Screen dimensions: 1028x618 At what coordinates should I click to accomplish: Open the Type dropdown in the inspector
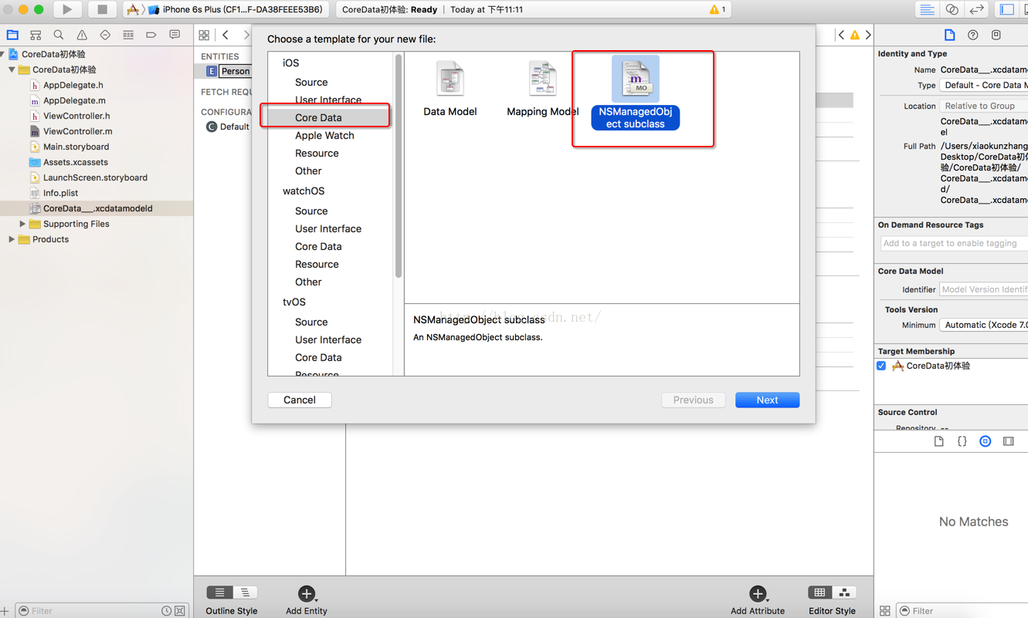pos(983,86)
